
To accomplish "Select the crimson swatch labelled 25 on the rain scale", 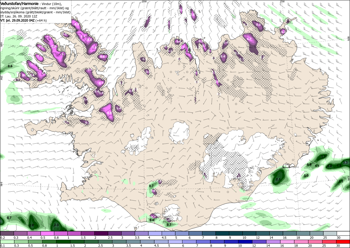I will [329, 242].
